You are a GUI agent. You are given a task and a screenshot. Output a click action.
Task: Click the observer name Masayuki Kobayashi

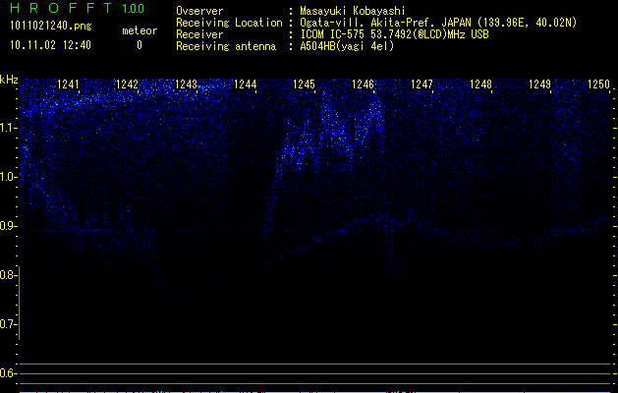(353, 11)
